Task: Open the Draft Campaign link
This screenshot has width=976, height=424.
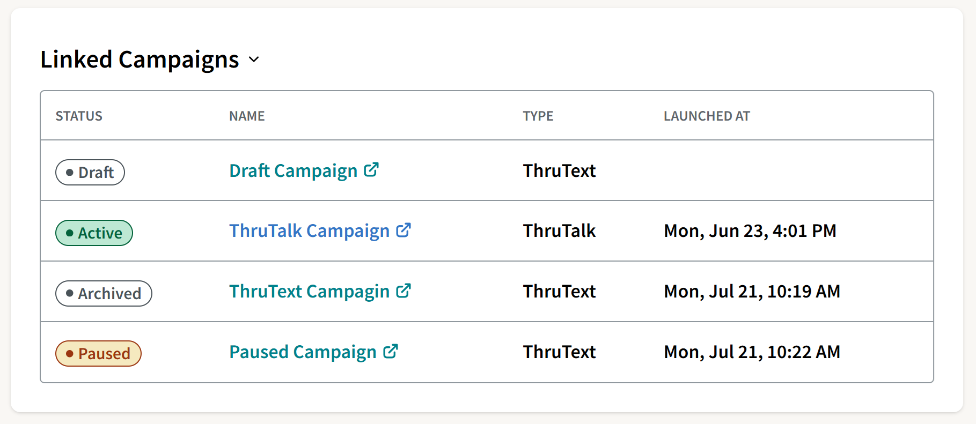Action: [293, 171]
